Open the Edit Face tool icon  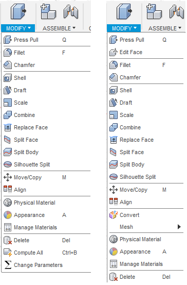tap(114, 53)
